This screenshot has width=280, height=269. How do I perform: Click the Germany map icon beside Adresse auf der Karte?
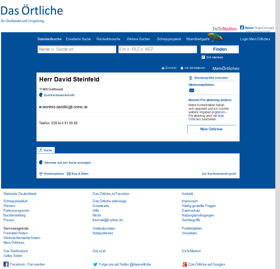pyautogui.click(x=41, y=162)
